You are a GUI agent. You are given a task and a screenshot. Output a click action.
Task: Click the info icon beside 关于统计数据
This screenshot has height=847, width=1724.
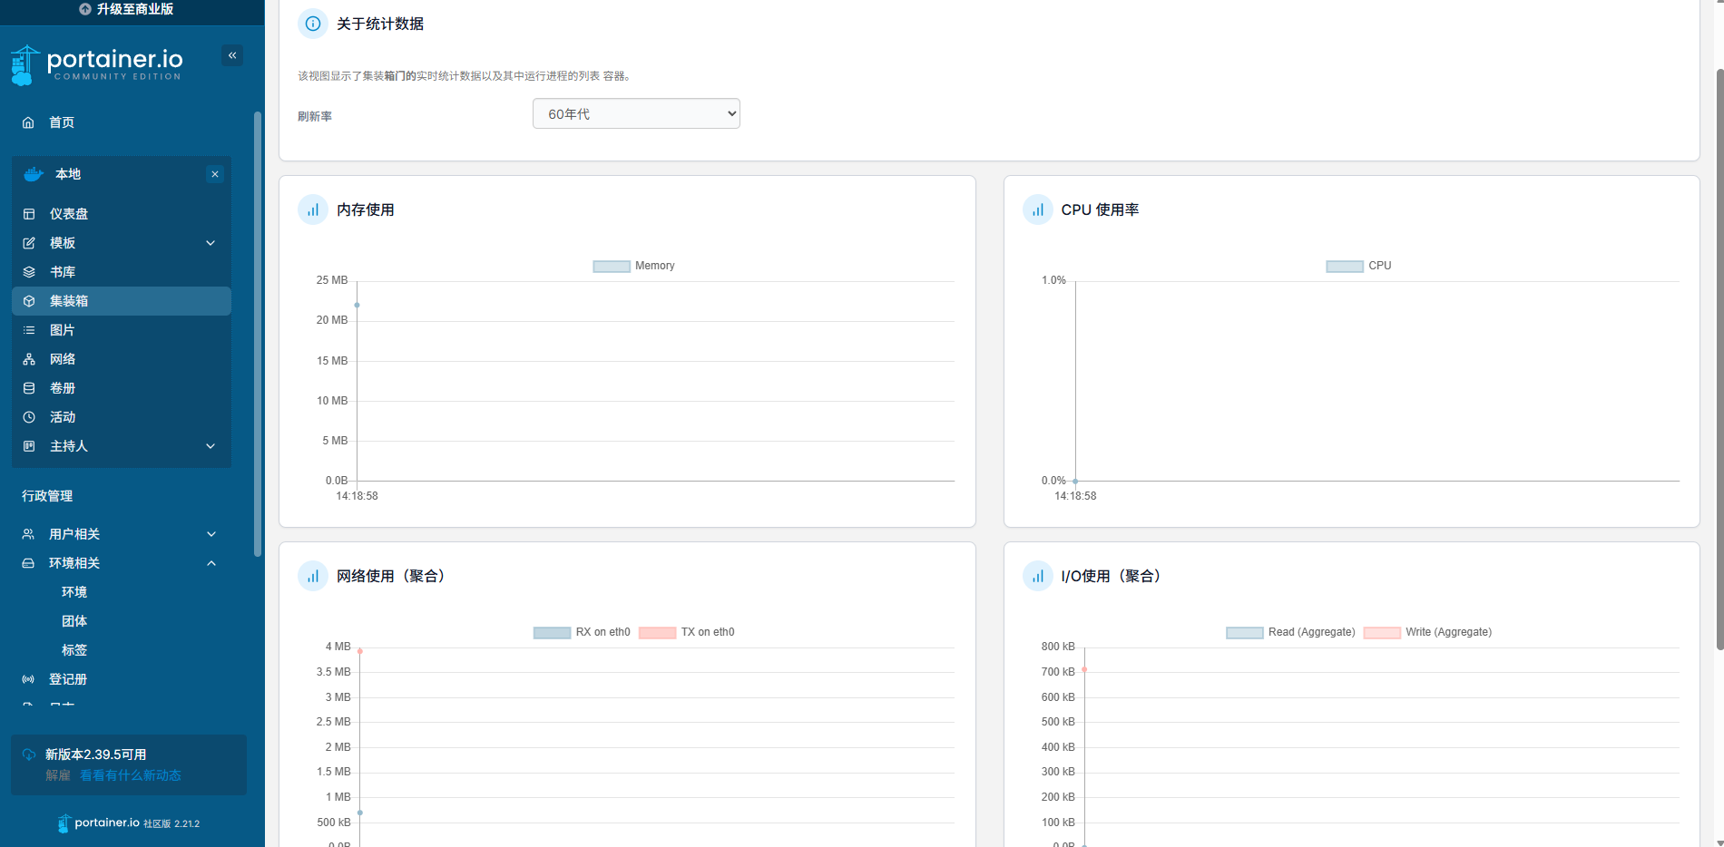pos(313,24)
